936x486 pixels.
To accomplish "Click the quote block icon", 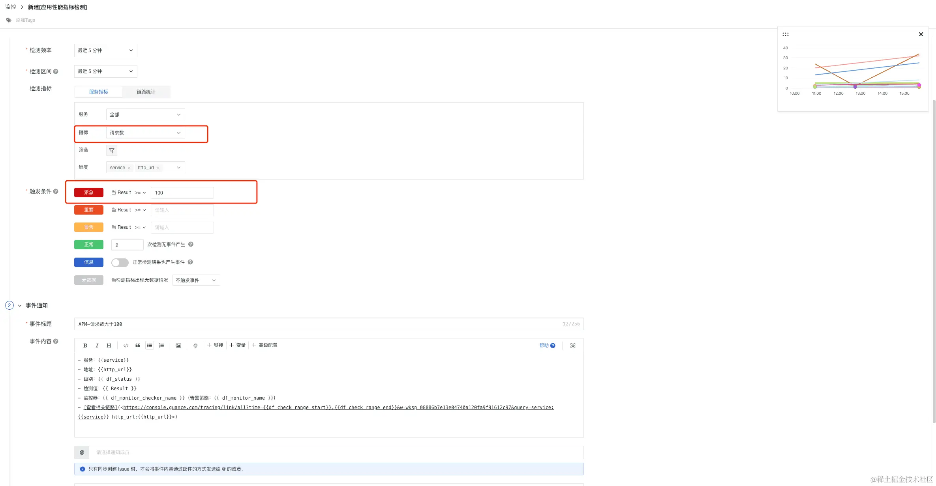I will pyautogui.click(x=138, y=346).
